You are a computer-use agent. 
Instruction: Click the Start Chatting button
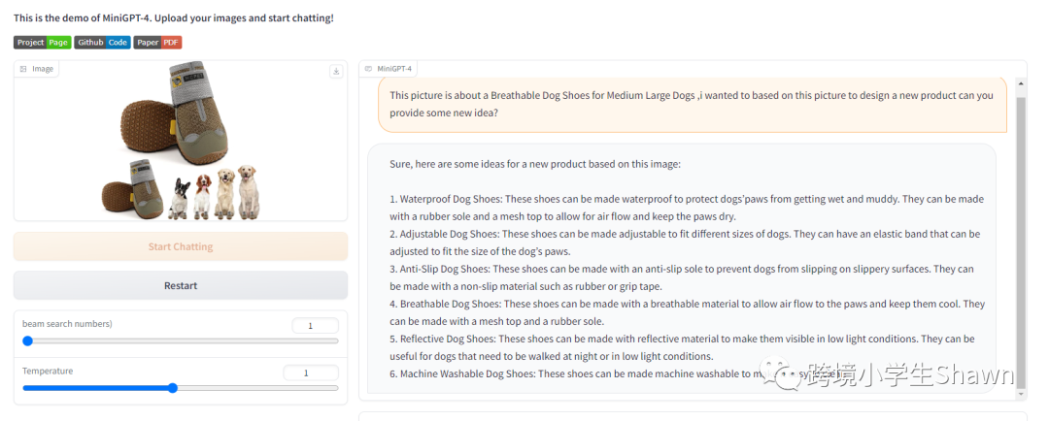(181, 246)
